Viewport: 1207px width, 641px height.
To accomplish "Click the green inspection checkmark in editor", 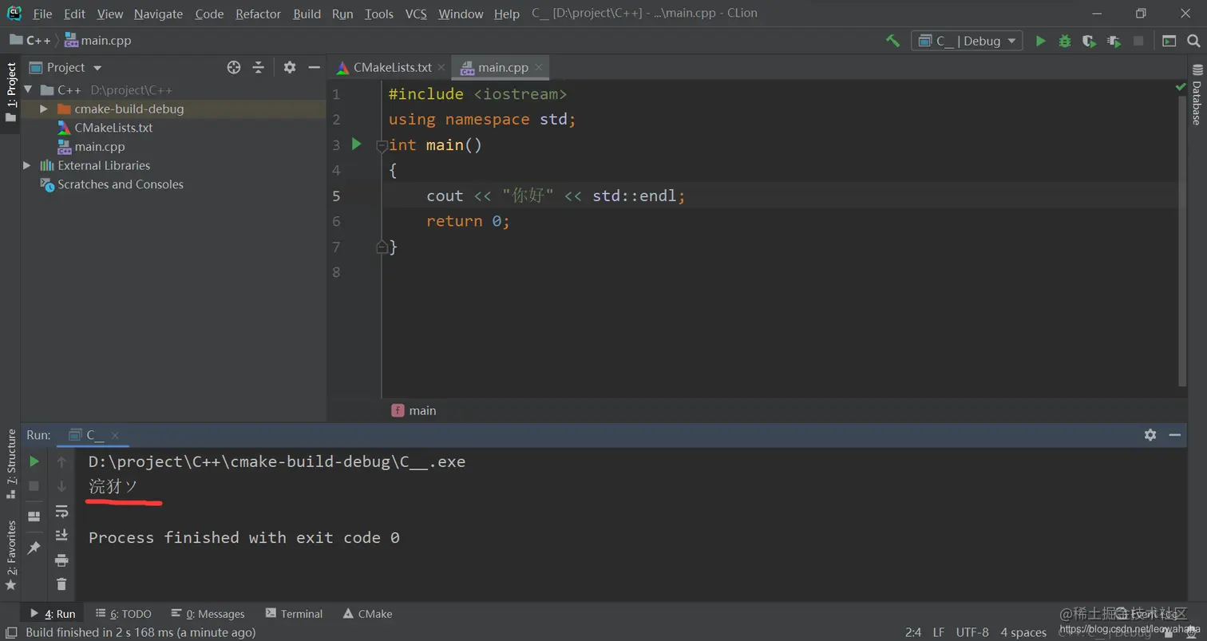I will click(1181, 86).
